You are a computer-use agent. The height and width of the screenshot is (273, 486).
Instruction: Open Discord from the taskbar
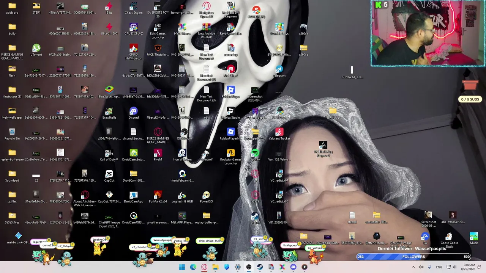(x=293, y=267)
